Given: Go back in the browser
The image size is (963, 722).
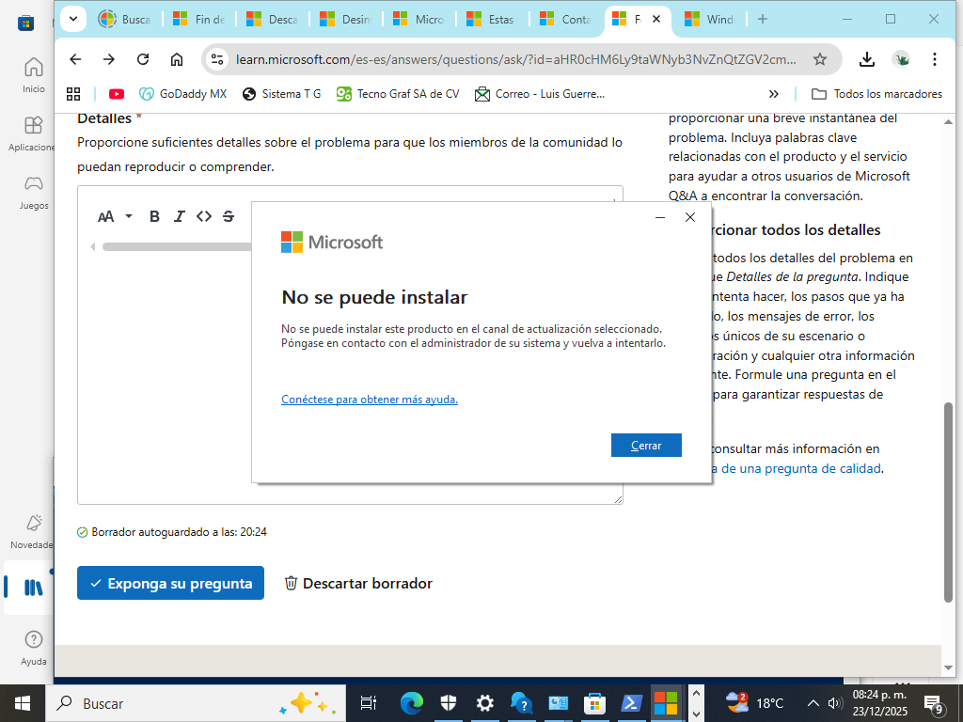Looking at the screenshot, I should (x=75, y=59).
